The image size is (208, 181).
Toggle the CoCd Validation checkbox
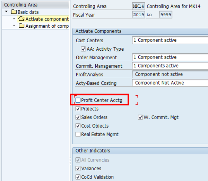pyautogui.click(x=78, y=177)
